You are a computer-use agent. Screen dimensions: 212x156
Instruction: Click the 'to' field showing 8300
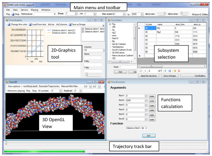click(x=137, y=14)
